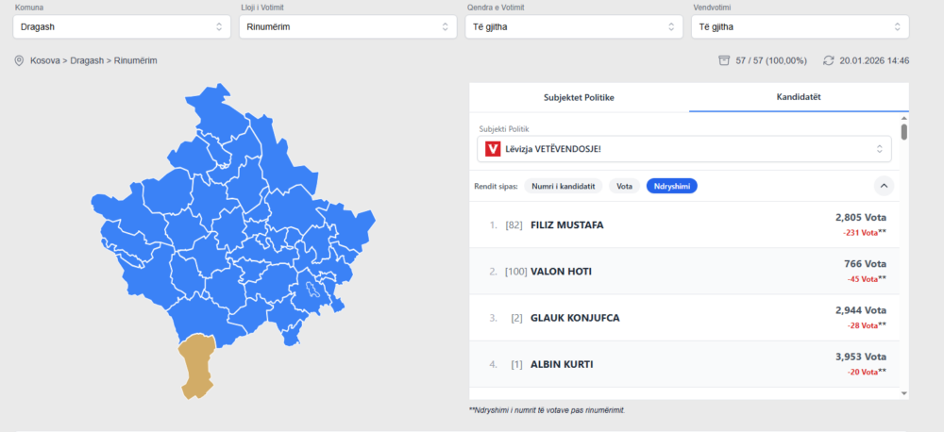Click the ballot box counted stations icon

pyautogui.click(x=724, y=60)
